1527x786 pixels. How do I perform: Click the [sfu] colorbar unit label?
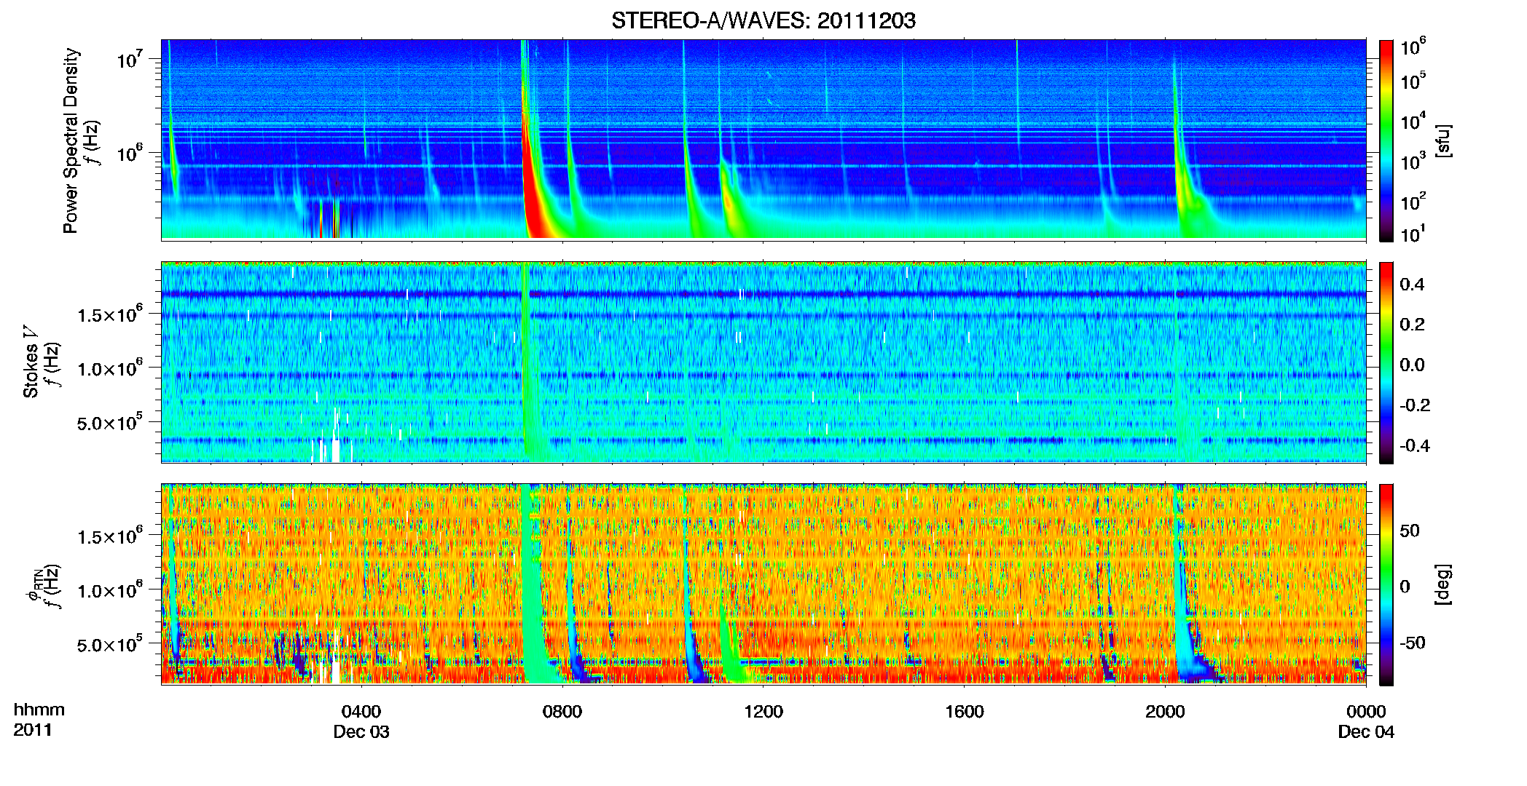tap(1444, 141)
